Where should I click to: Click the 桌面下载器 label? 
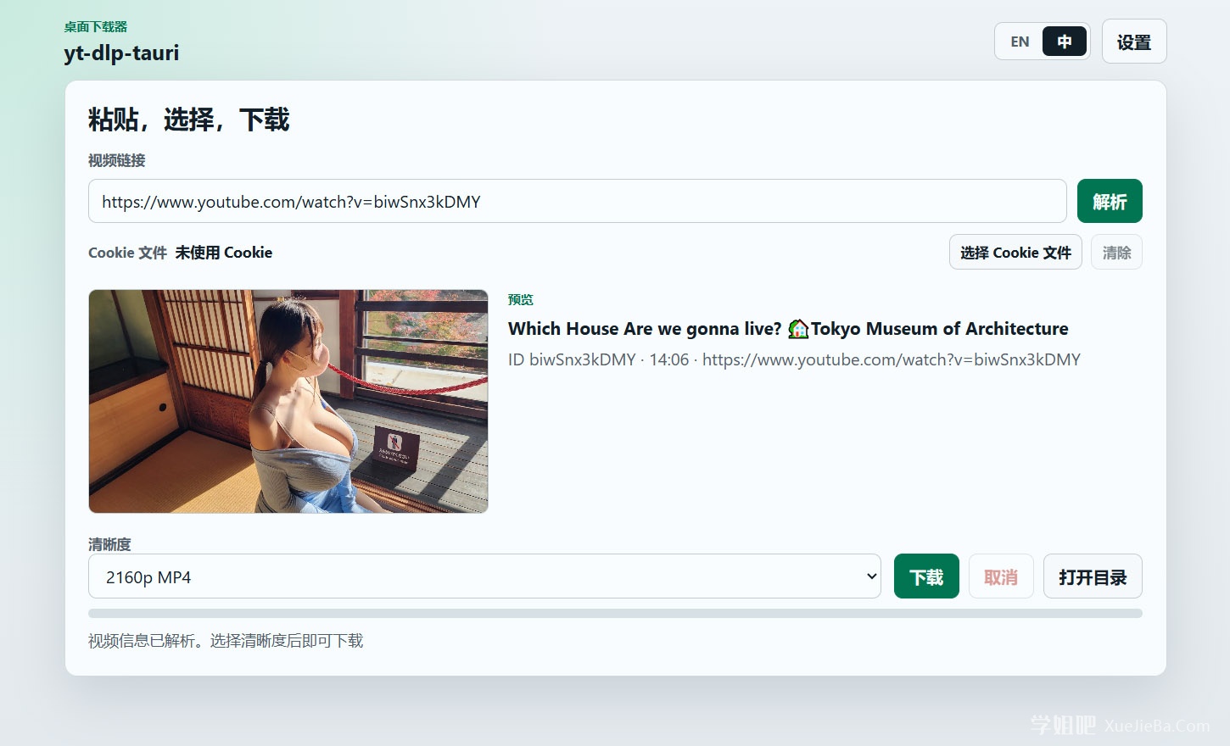[96, 27]
